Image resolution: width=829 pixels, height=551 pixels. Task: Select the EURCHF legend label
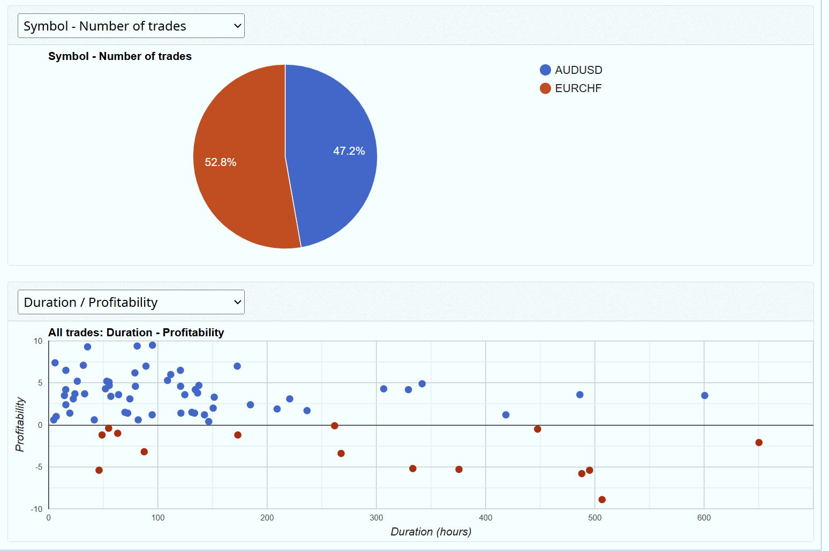[578, 88]
